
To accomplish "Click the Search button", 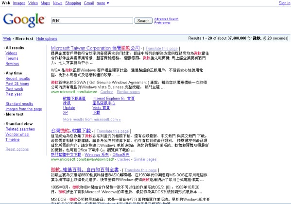I will 143,20.
